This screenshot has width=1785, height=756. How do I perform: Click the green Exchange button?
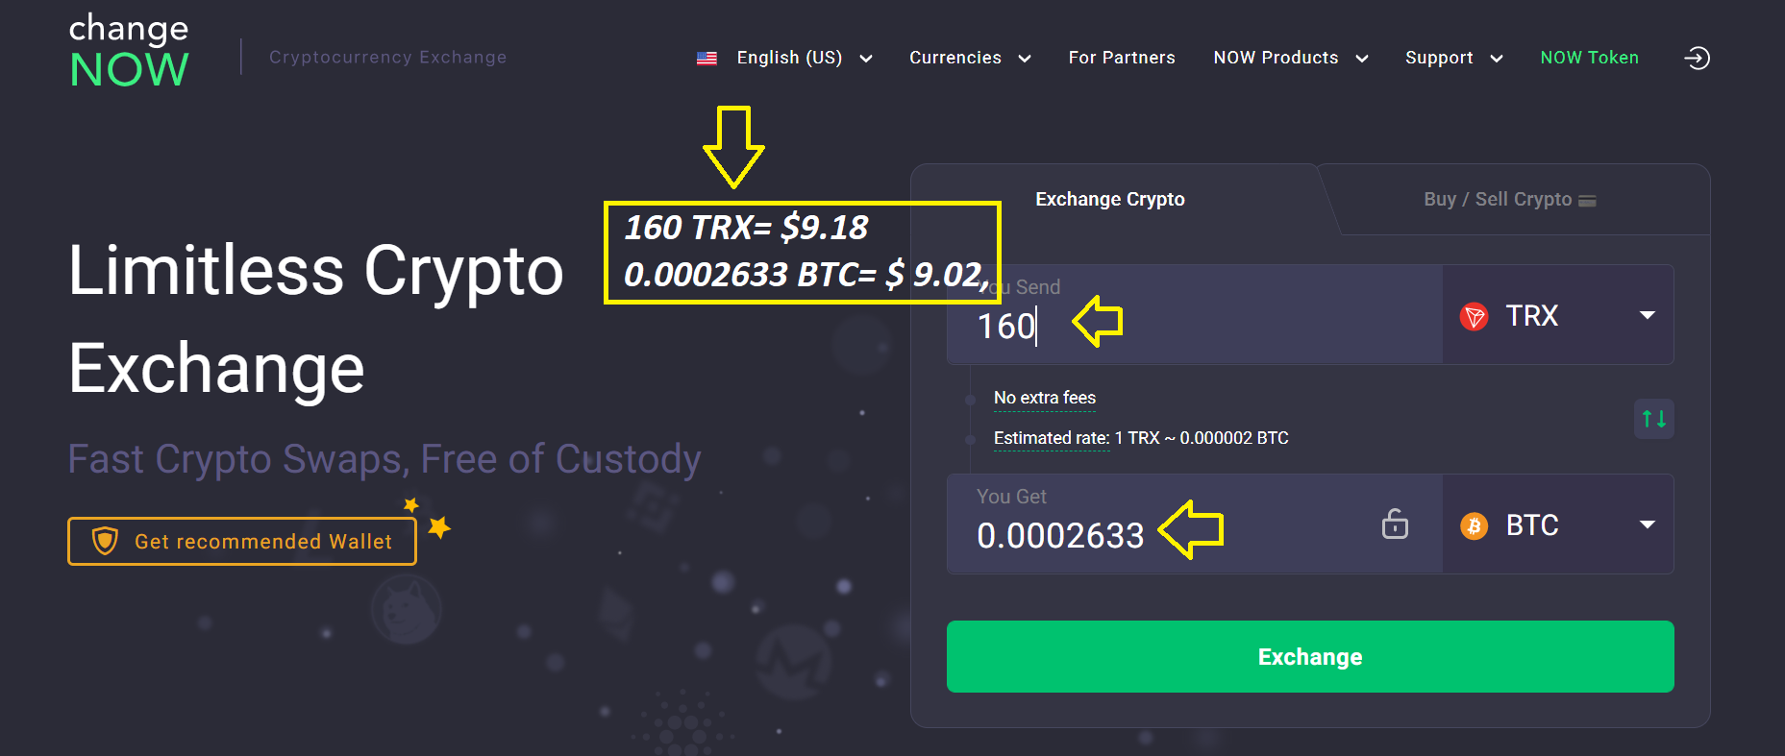pyautogui.click(x=1310, y=657)
